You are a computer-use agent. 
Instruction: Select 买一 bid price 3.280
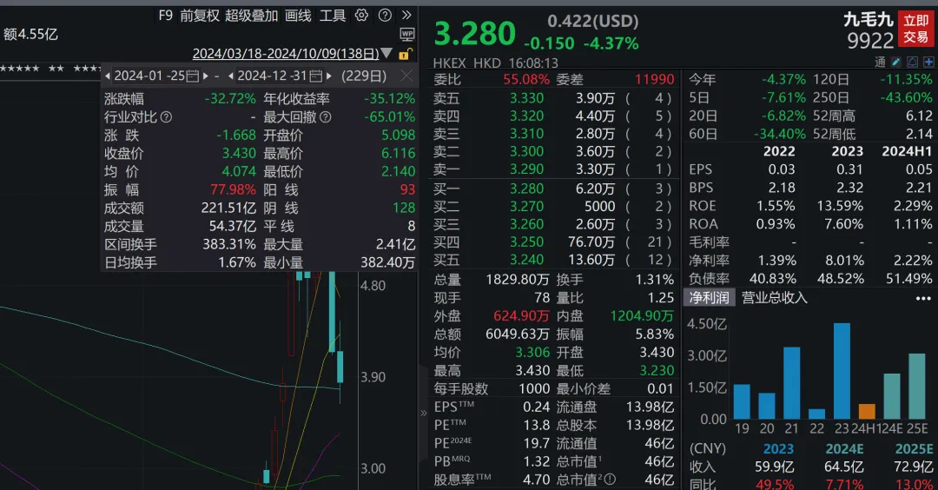pos(526,189)
